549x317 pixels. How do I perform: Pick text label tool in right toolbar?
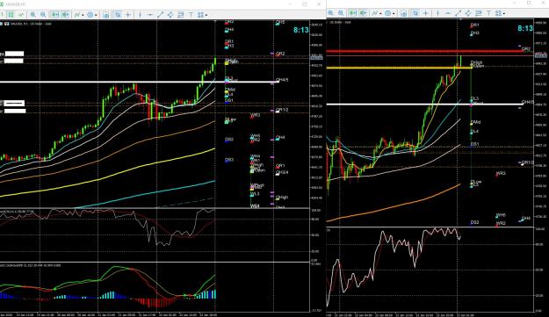pyautogui.click(x=488, y=13)
